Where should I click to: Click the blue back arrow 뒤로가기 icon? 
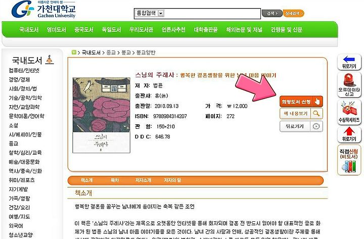349,62
